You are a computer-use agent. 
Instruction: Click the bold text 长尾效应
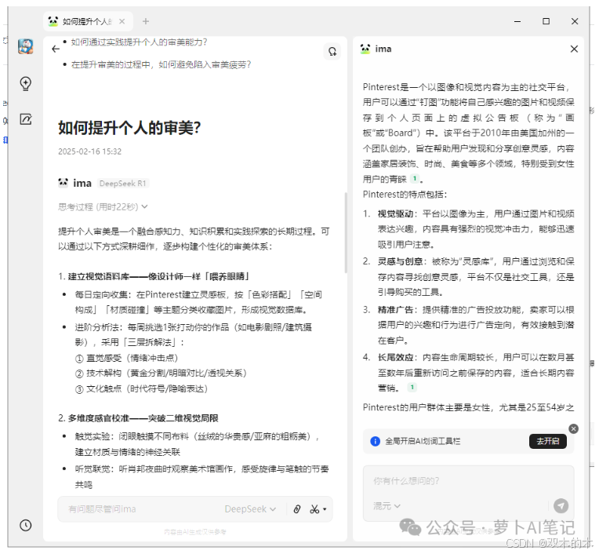click(395, 358)
